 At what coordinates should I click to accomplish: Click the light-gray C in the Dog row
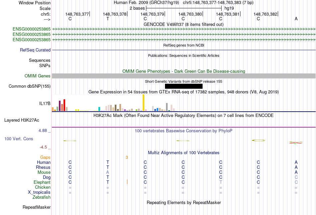point(296,177)
